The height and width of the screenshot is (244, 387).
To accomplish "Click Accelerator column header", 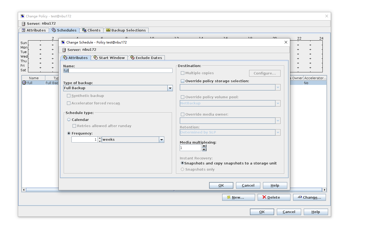I will (x=315, y=78).
